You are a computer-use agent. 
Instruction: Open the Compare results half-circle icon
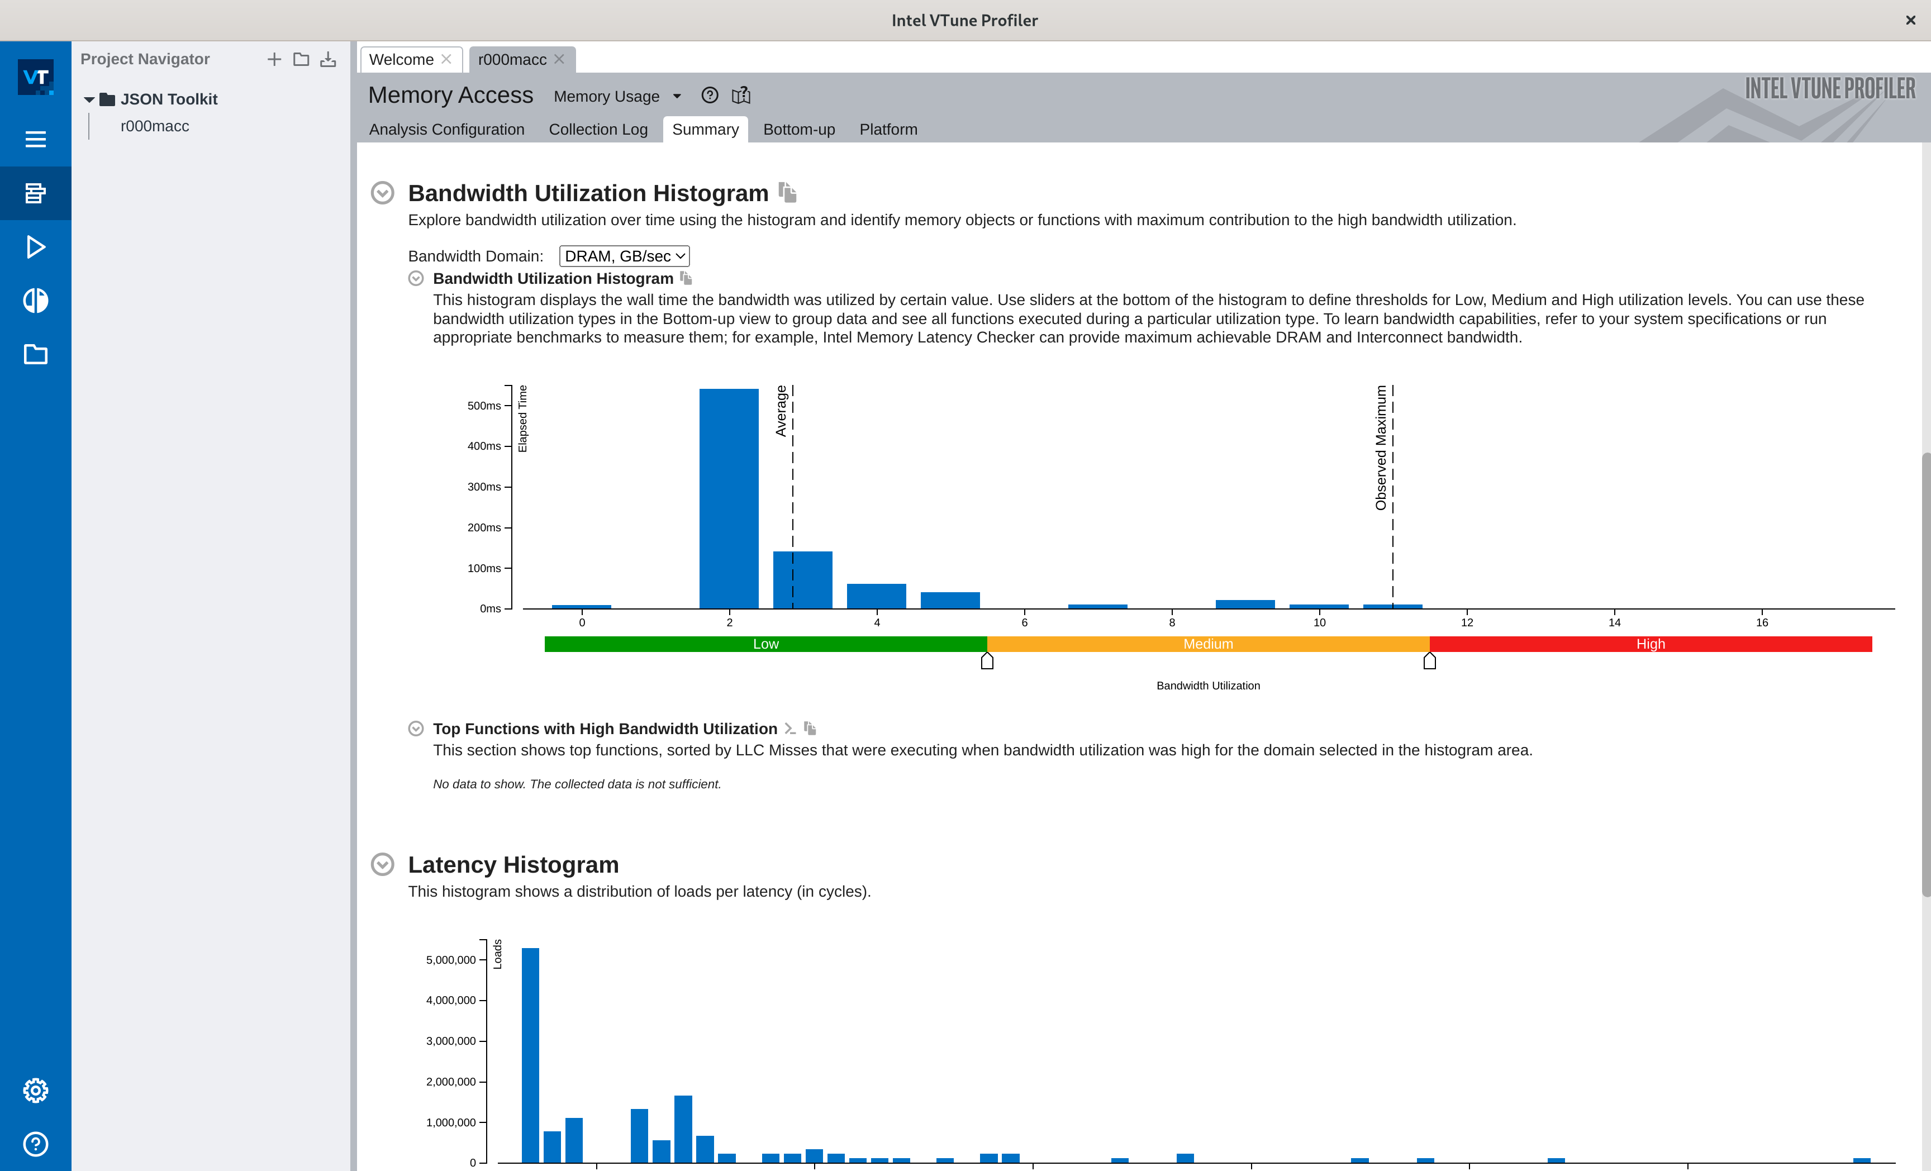click(35, 300)
